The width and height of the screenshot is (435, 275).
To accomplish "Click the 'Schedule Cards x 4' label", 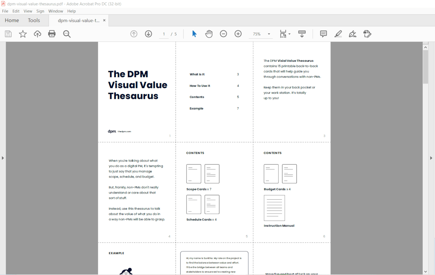I will tap(201, 220).
